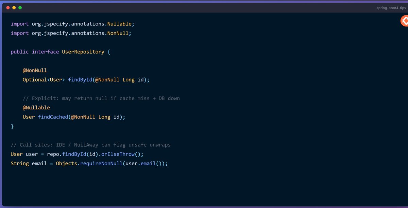Click the orange logo icon at window edge
Image resolution: width=408 pixels, height=208 pixels.
tap(404, 21)
